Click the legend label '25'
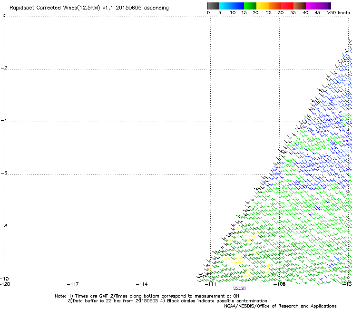 pos(269,13)
